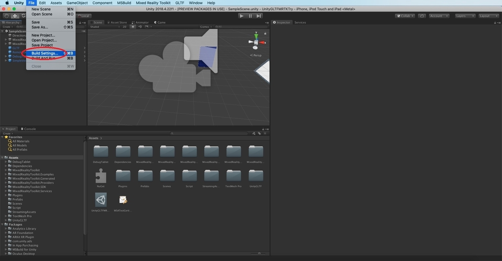
Task: Choose Build Settings from File menu
Action: point(51,53)
